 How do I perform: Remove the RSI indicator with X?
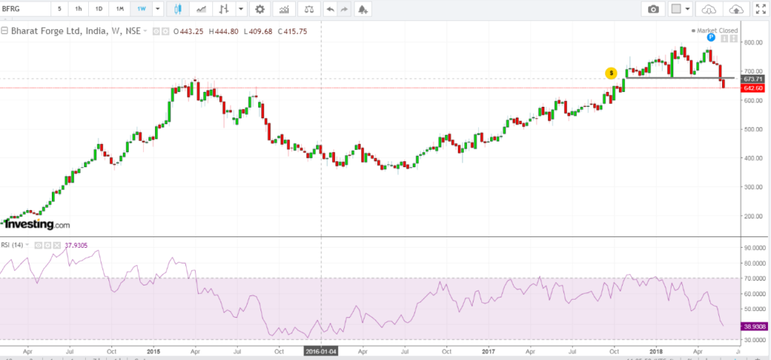pos(56,245)
